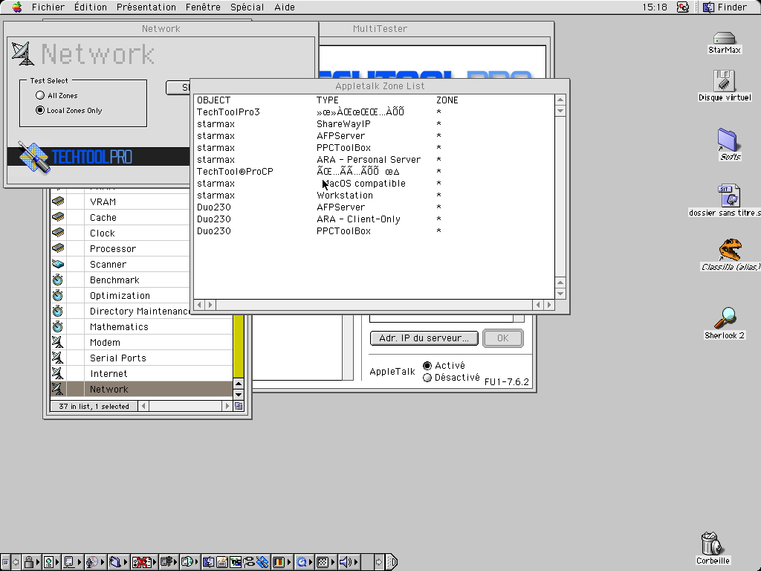
Task: Open the Finder application switcher menu
Action: pos(725,7)
